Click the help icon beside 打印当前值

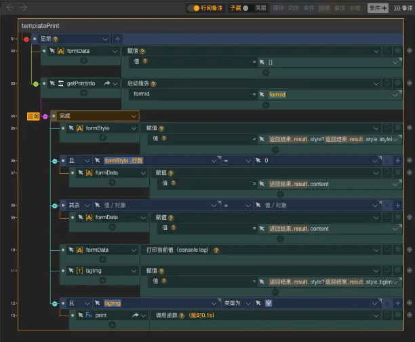[216, 250]
